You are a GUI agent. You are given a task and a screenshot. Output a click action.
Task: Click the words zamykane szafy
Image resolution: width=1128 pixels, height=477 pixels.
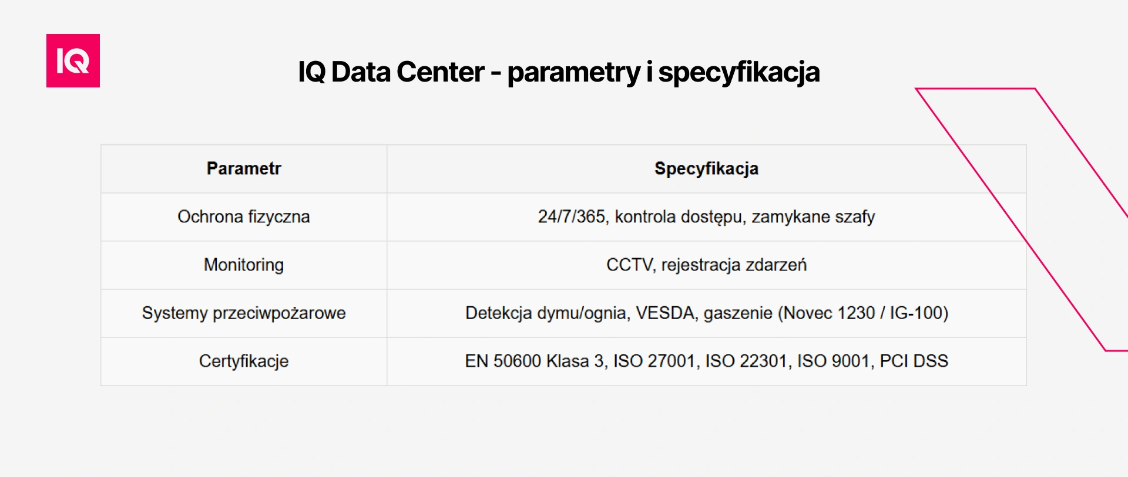(x=813, y=217)
